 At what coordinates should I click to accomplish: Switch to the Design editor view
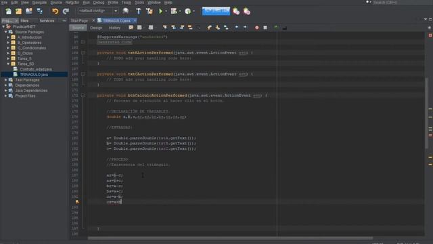click(x=96, y=28)
